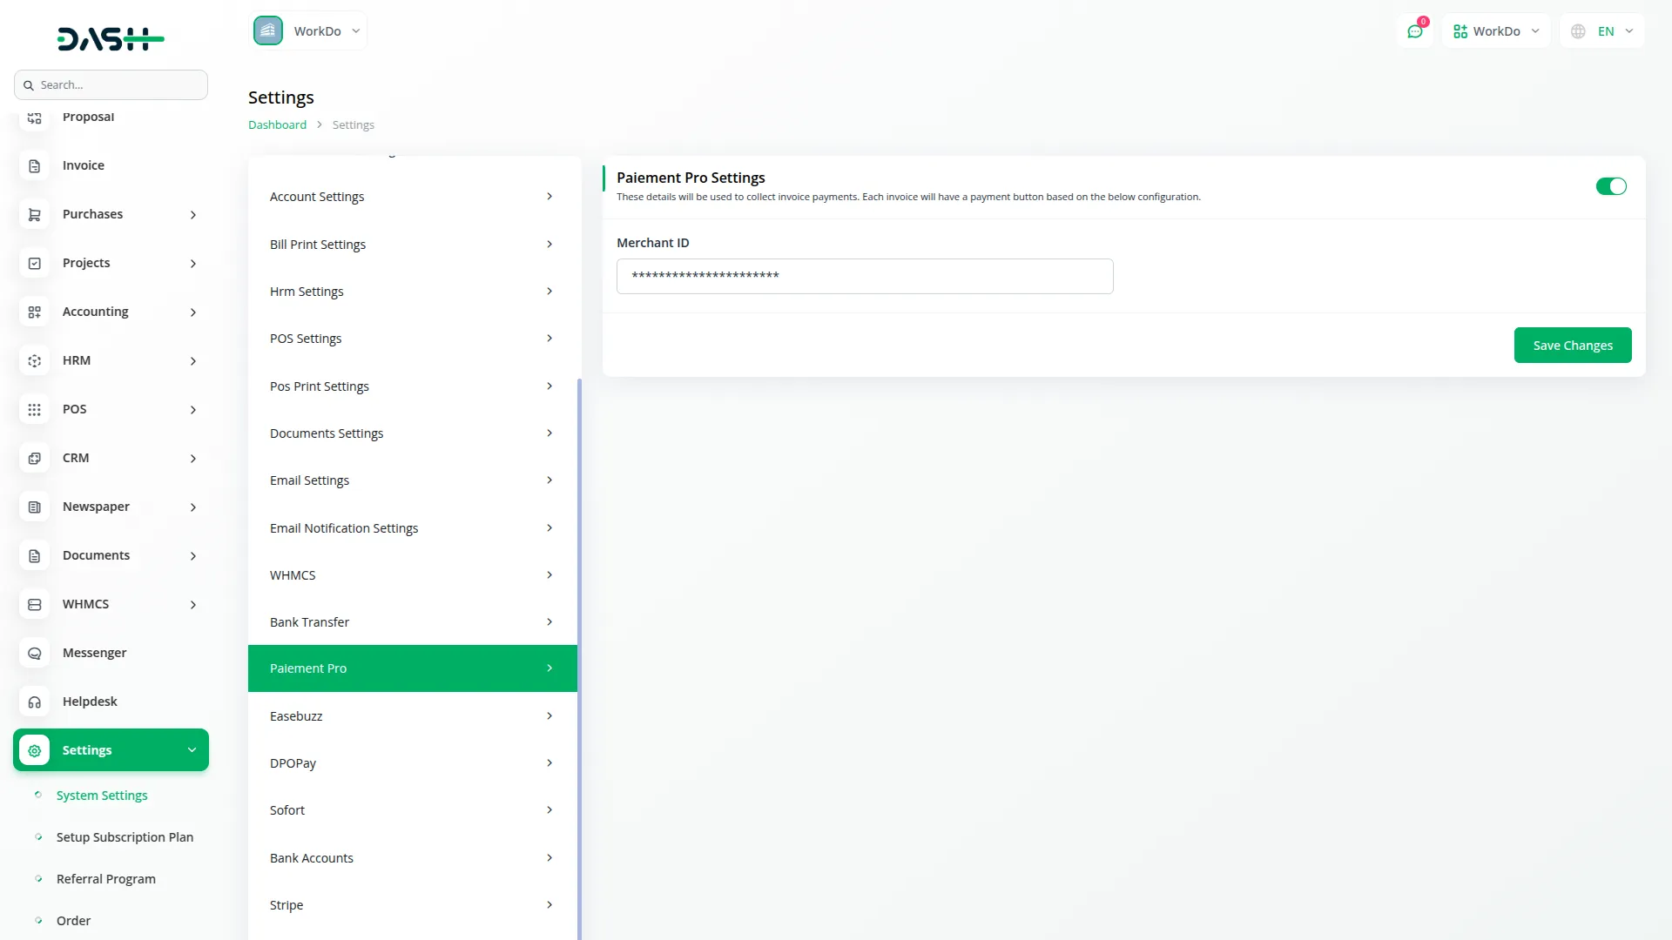Screen dimensions: 1672x940
Task: Click the DASH logo
Action: 111,38
